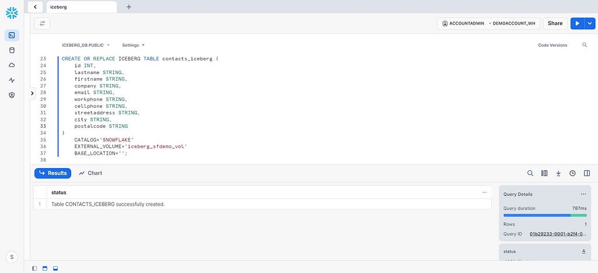Open Query Details more options ellipsis

pyautogui.click(x=583, y=194)
